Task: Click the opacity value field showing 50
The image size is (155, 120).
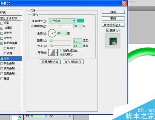Action: click(x=78, y=26)
